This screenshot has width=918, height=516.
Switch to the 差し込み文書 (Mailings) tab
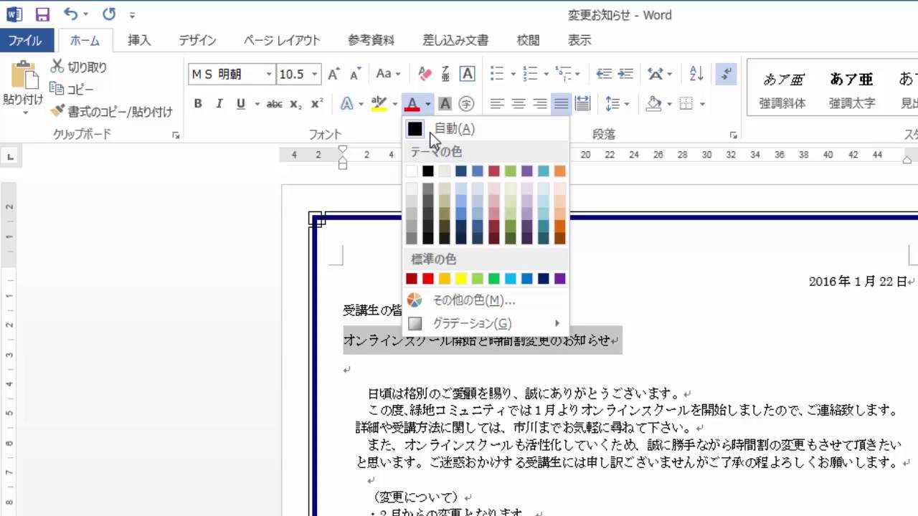(x=455, y=41)
